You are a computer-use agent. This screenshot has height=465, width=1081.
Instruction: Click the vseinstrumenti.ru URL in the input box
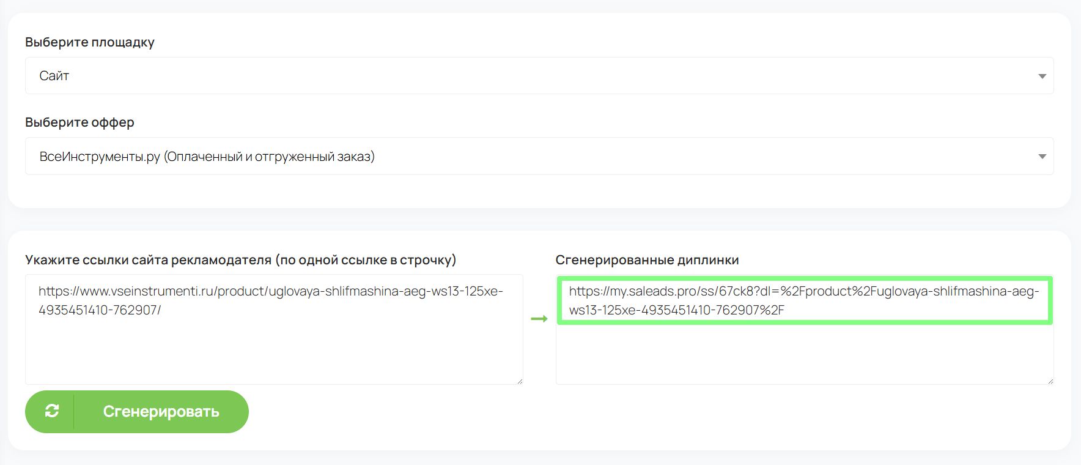pyautogui.click(x=270, y=300)
